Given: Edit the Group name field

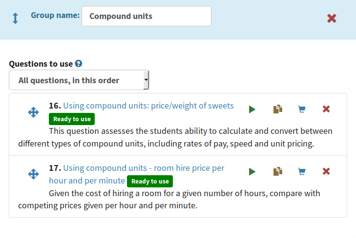Looking at the screenshot, I should (x=147, y=16).
